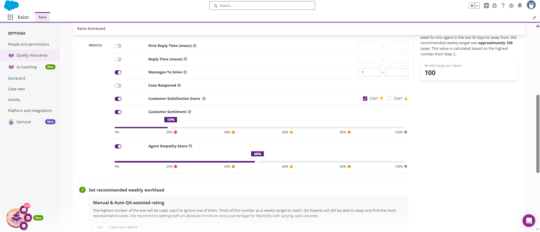Disable the Messages To Solve toggle
Image resolution: width=540 pixels, height=232 pixels.
tap(118, 73)
